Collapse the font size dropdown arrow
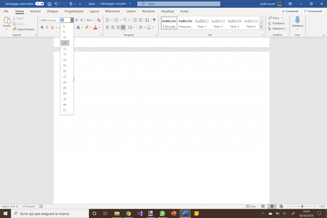The height and width of the screenshot is (218, 327). pos(72,20)
